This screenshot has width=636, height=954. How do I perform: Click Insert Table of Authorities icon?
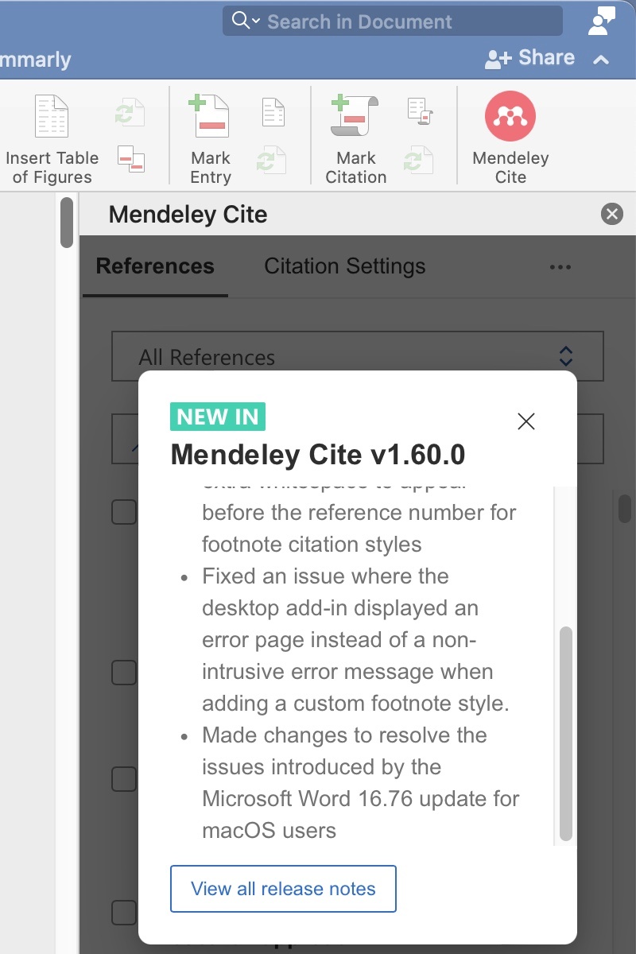click(418, 112)
